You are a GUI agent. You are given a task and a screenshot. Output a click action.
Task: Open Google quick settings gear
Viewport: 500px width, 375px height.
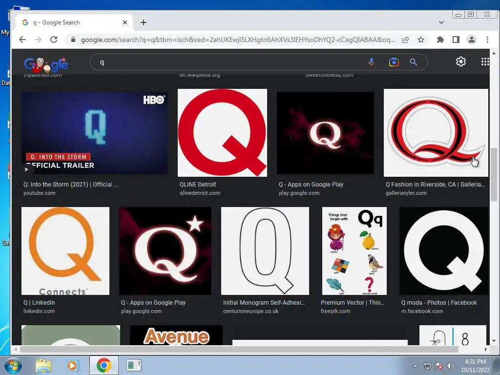click(x=461, y=62)
